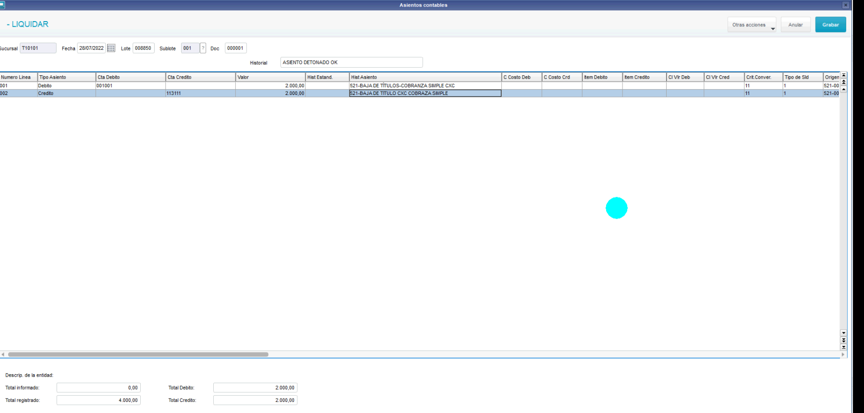Click the Item Credito column header
This screenshot has height=413, width=864.
tap(645, 77)
